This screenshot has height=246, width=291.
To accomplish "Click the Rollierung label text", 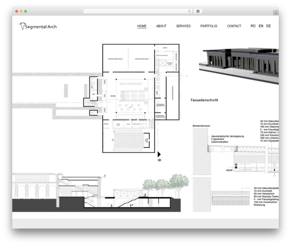I will (259, 205).
